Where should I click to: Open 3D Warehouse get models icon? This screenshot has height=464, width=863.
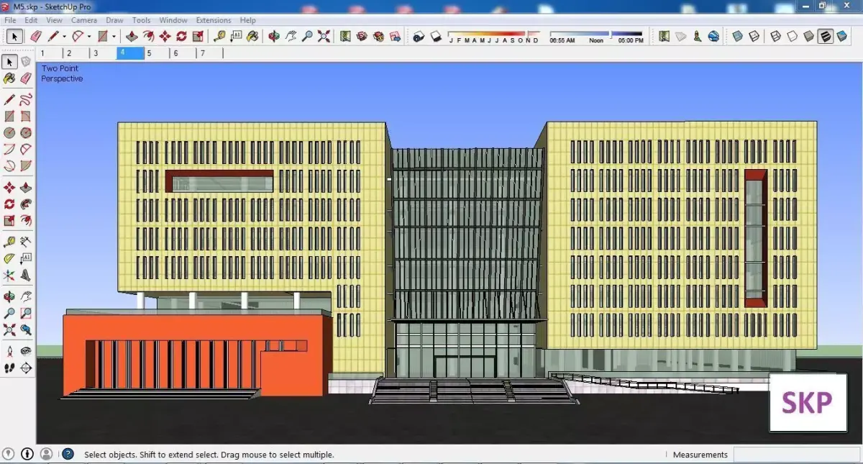pyautogui.click(x=362, y=36)
